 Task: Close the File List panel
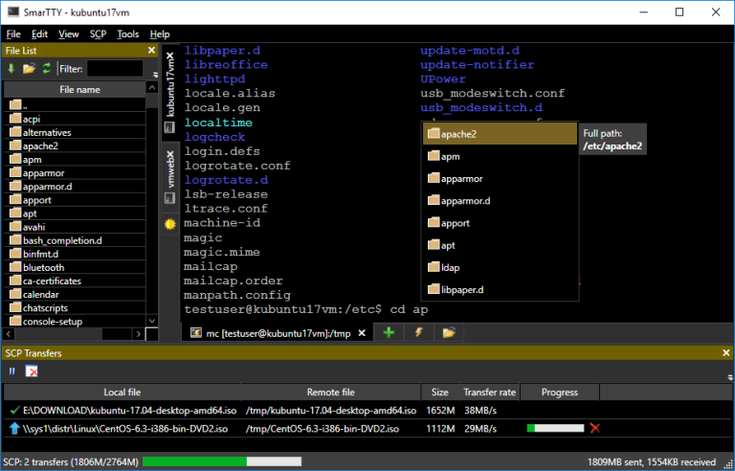coord(150,50)
